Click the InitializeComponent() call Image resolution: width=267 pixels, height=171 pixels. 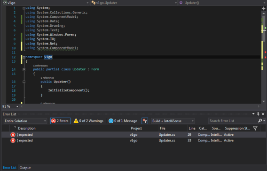[69, 90]
